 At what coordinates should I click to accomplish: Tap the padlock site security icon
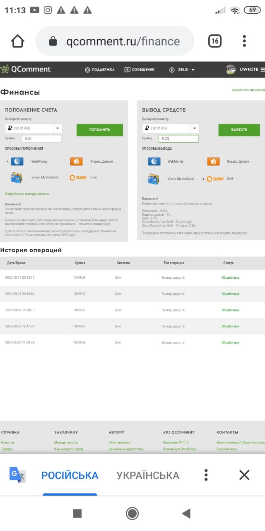[x=53, y=41]
